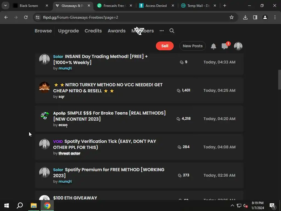The height and width of the screenshot is (211, 281).
Task: Toggle Chrome side panel
Action: click(255, 17)
